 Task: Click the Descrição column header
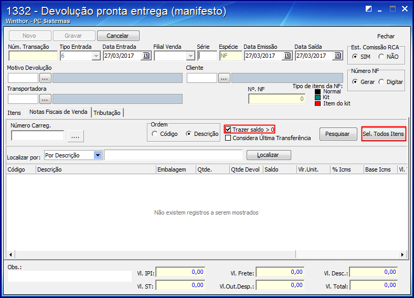point(96,169)
